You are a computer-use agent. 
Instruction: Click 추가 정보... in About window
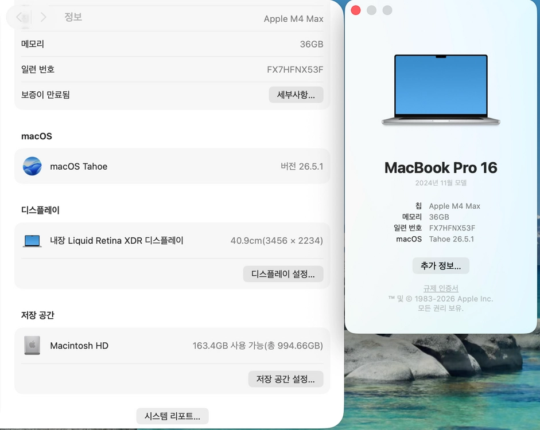441,265
